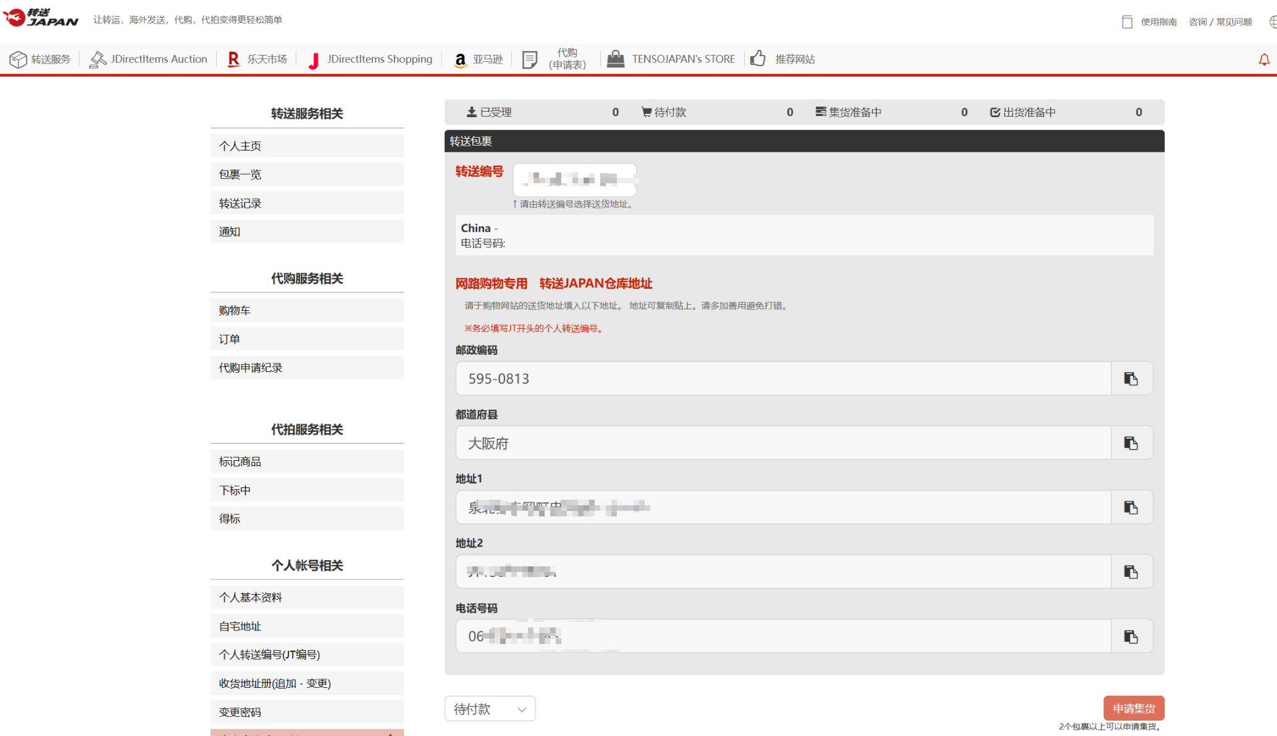Screen dimensions: 1277x736
Task: Open 标记商品 in sidebar
Action: pos(307,461)
